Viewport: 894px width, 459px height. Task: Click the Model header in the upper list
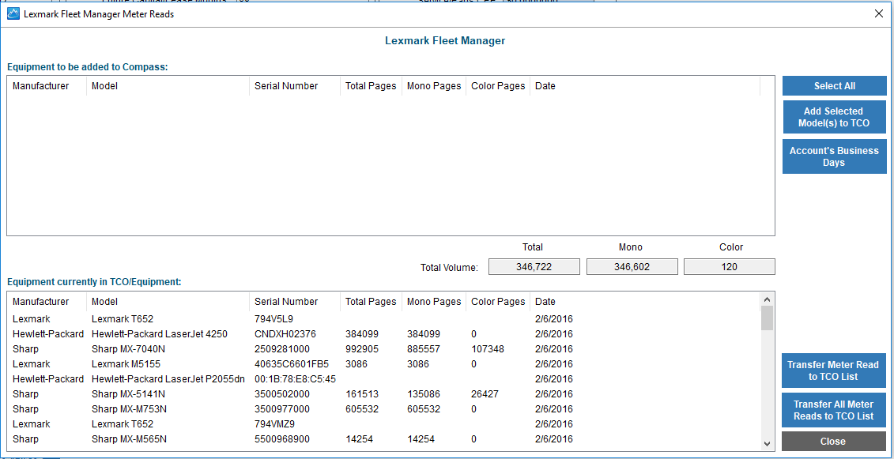(168, 86)
